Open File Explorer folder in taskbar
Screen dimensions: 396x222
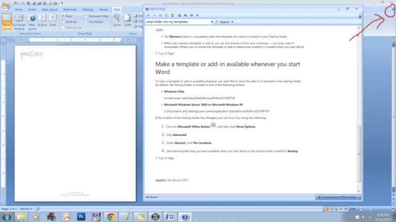(x=21, y=217)
